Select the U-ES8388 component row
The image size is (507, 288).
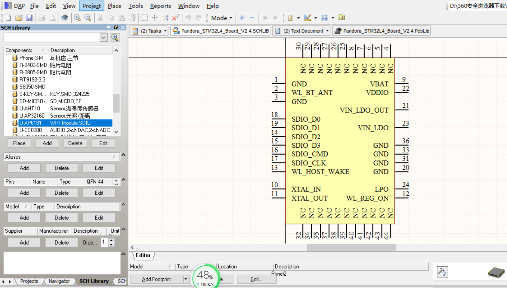pos(62,130)
